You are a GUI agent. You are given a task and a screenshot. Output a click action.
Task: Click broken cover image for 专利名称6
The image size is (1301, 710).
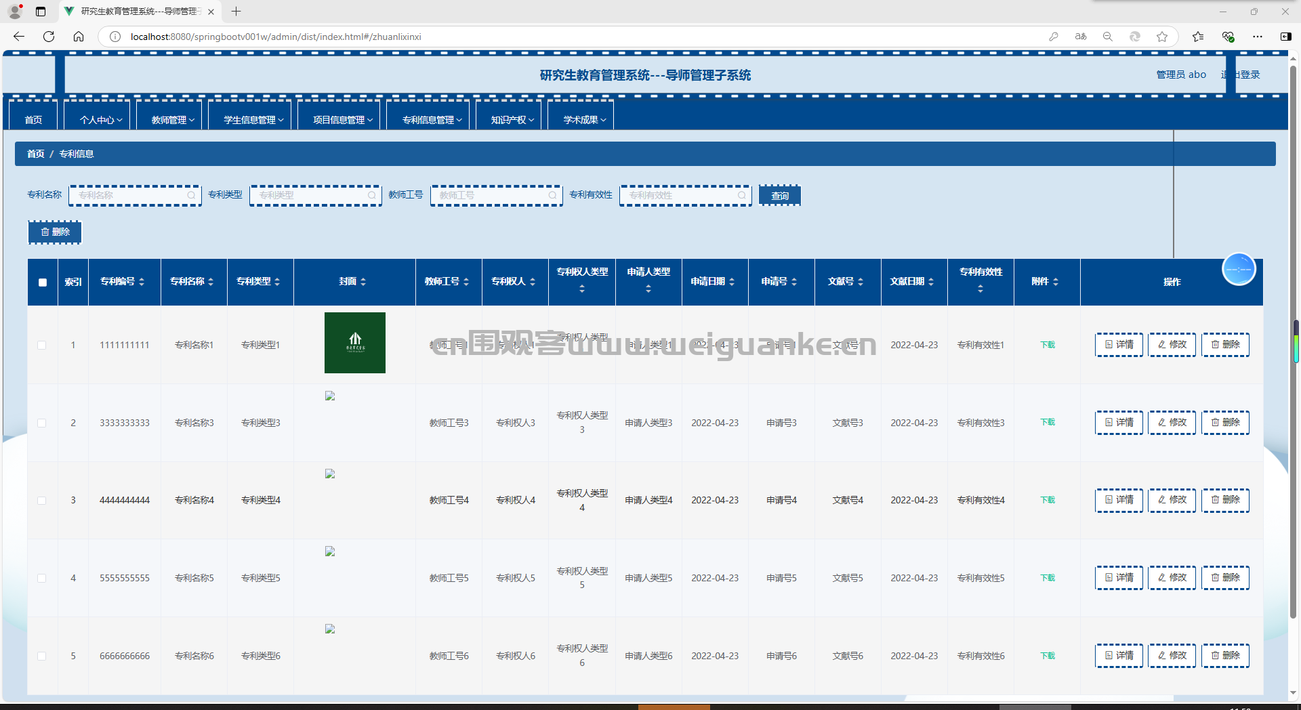click(330, 629)
